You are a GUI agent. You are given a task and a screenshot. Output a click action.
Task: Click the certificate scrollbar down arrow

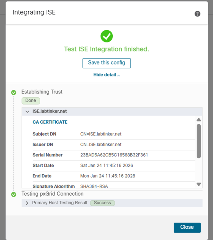tap(199, 184)
